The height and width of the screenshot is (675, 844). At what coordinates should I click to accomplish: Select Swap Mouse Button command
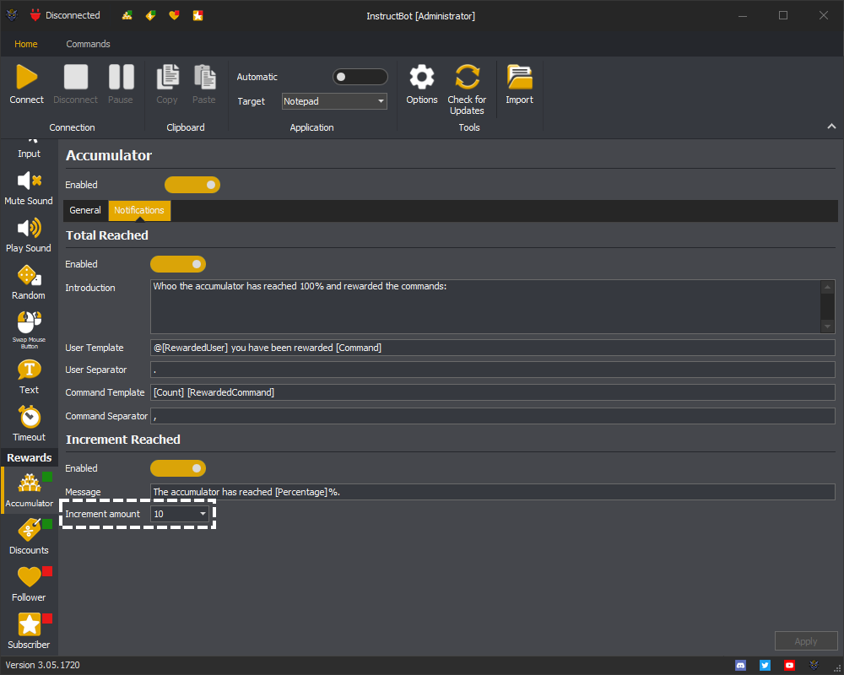29,330
